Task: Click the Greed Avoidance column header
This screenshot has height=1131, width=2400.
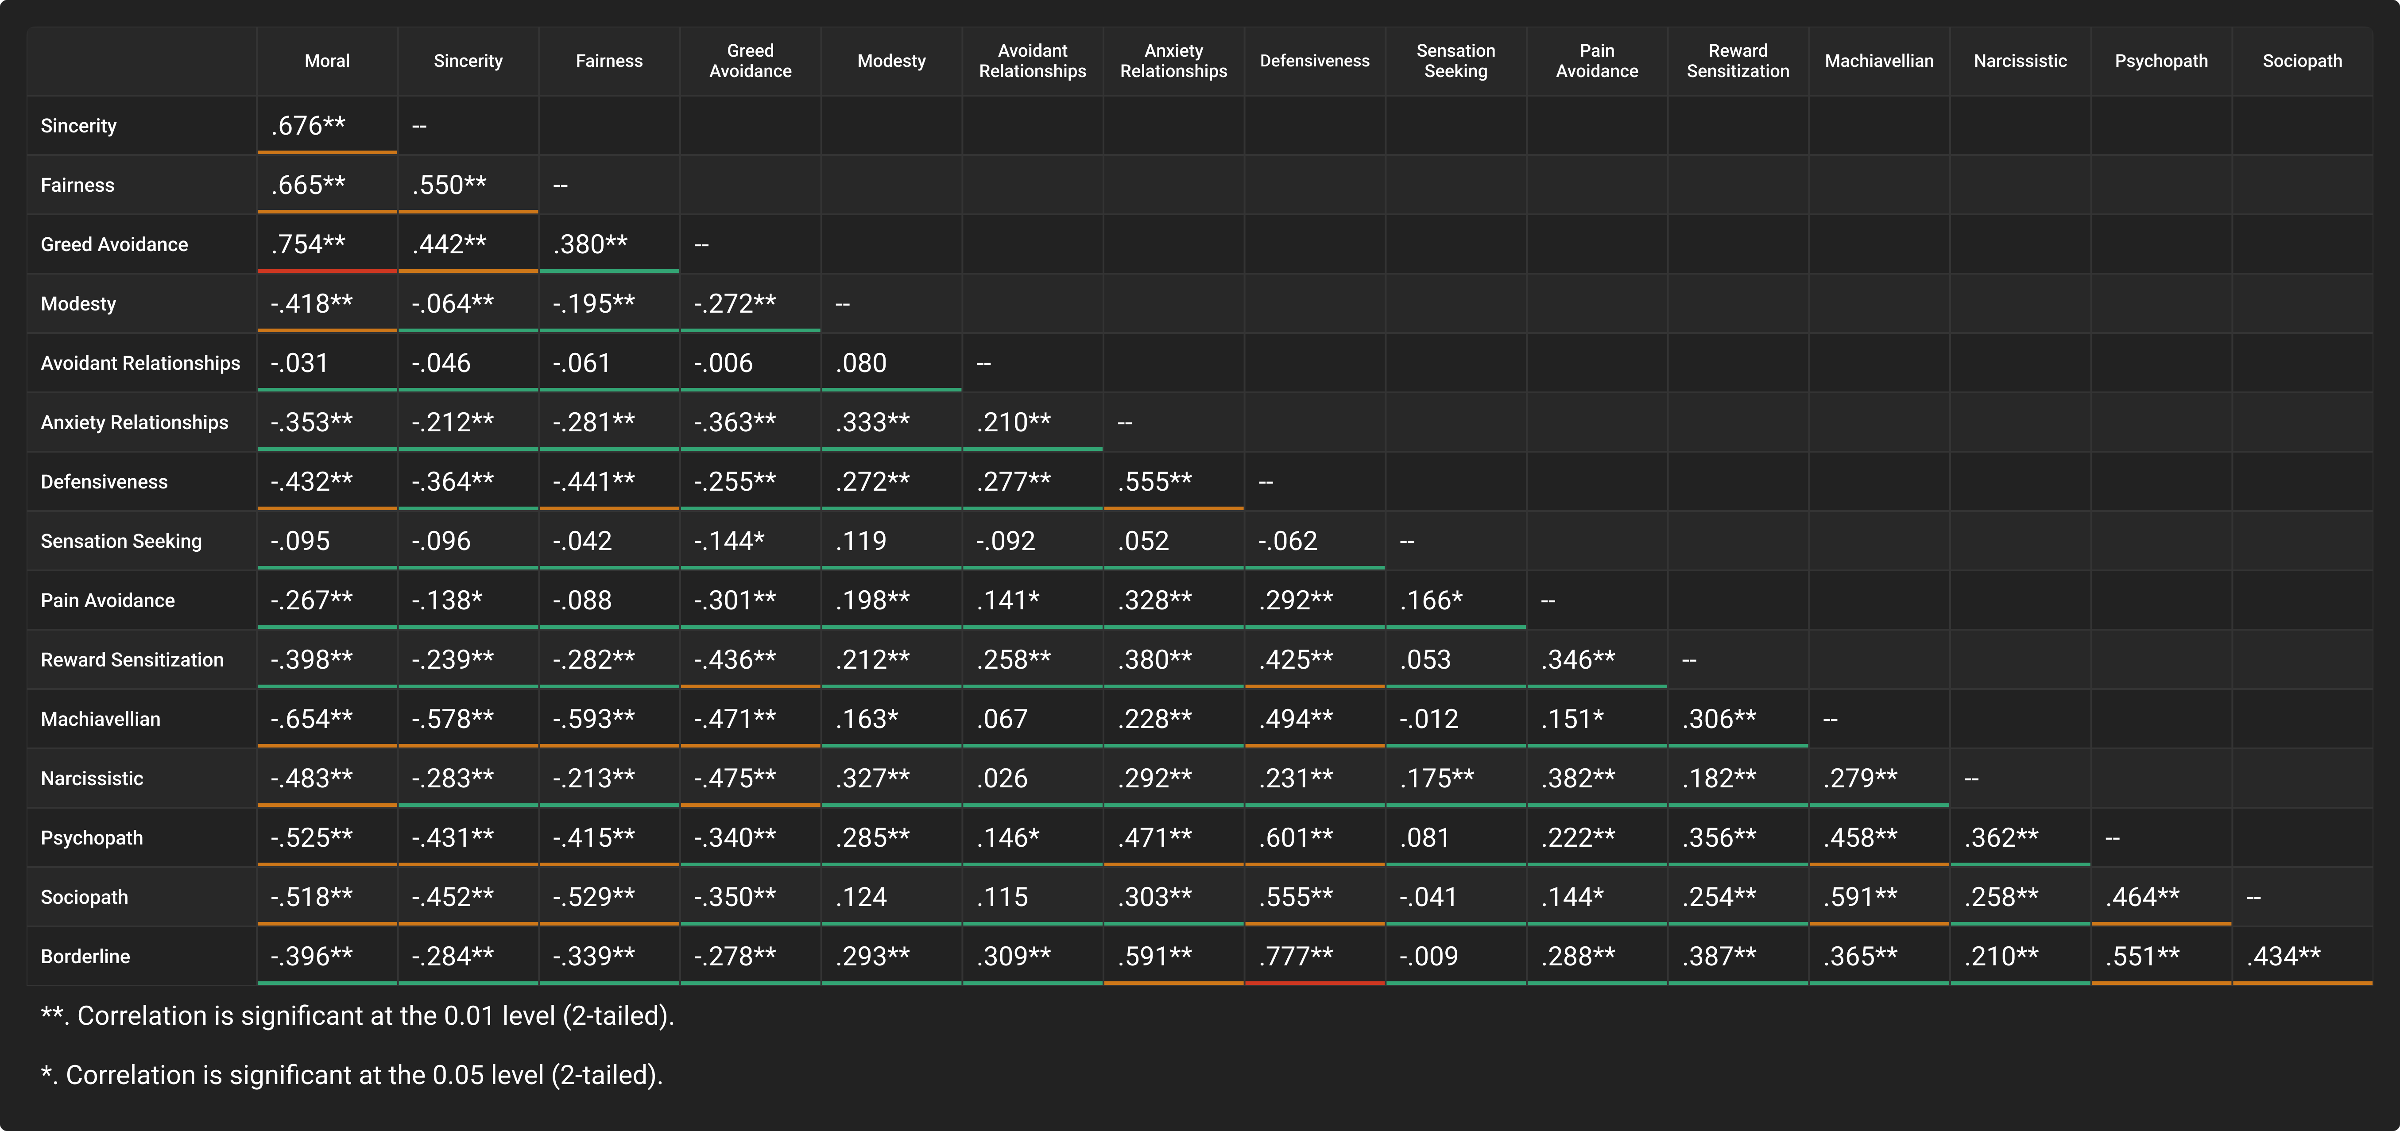Action: pyautogui.click(x=750, y=61)
